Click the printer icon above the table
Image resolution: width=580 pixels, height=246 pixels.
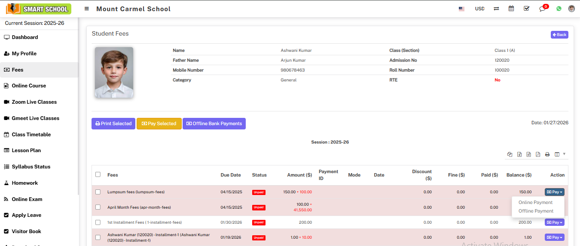[x=547, y=155]
